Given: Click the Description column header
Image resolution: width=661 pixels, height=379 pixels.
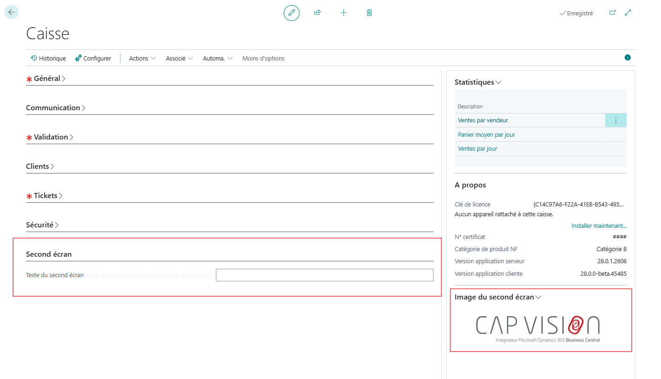Looking at the screenshot, I should click(x=470, y=107).
